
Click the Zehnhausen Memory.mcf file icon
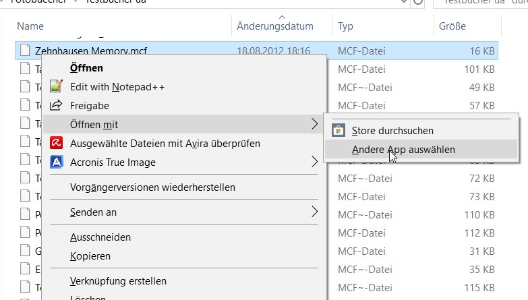tap(25, 50)
